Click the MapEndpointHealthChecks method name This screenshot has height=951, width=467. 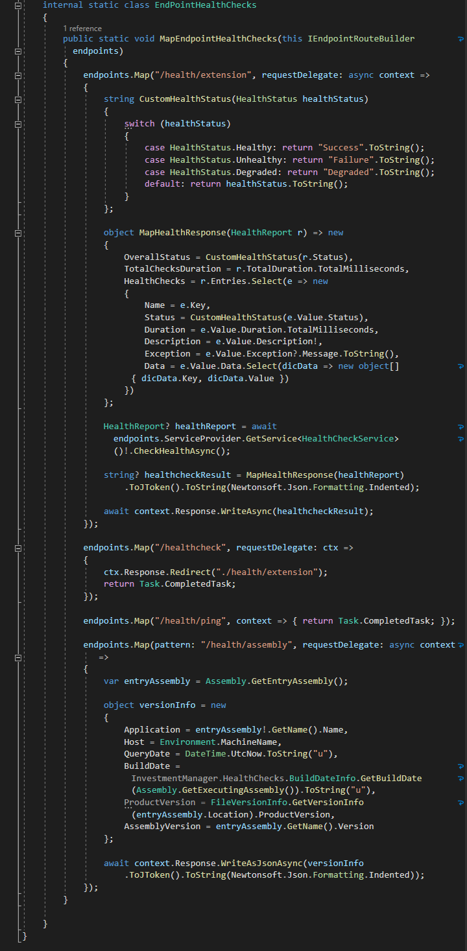pyautogui.click(x=218, y=39)
